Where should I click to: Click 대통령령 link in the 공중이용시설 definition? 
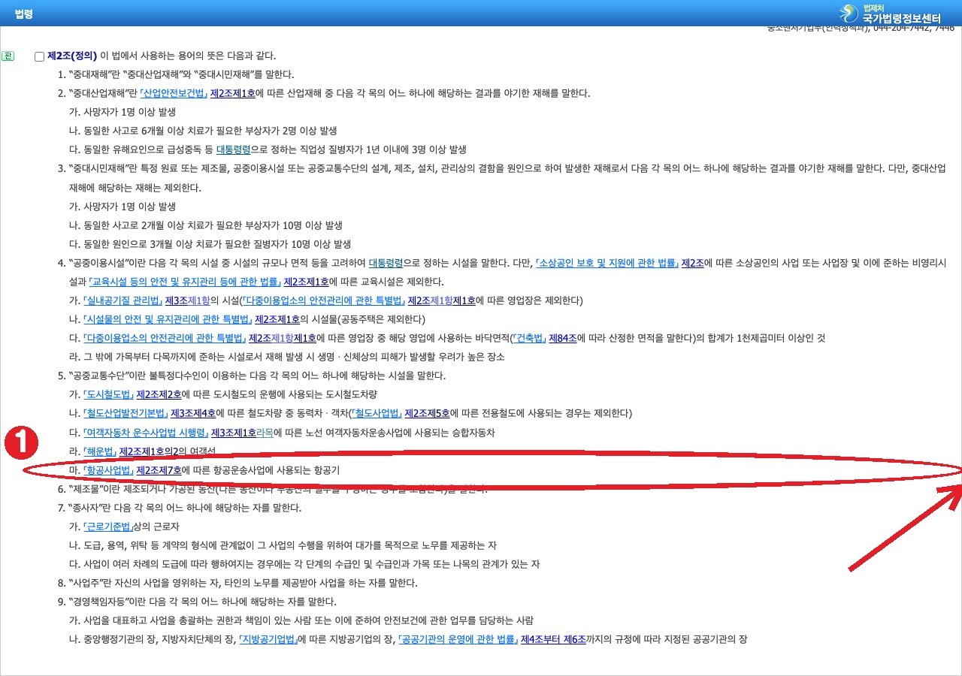pos(386,263)
